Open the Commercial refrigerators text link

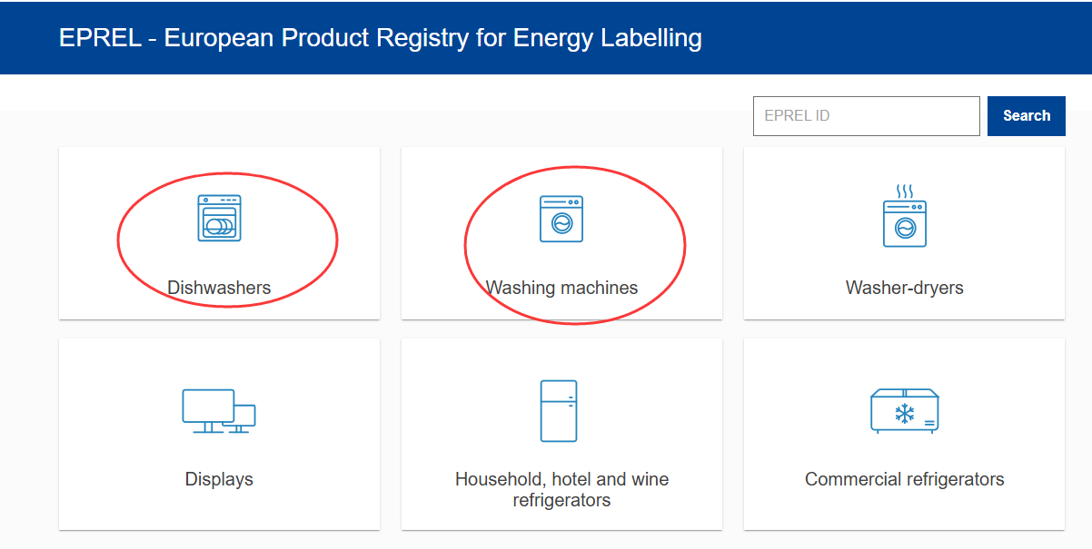pyautogui.click(x=904, y=479)
